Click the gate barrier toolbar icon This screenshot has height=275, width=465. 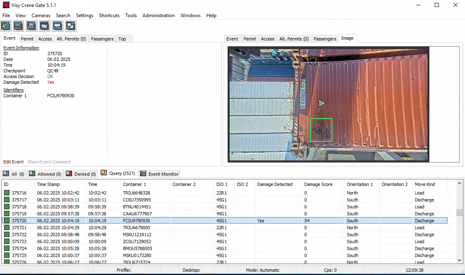[x=18, y=26]
